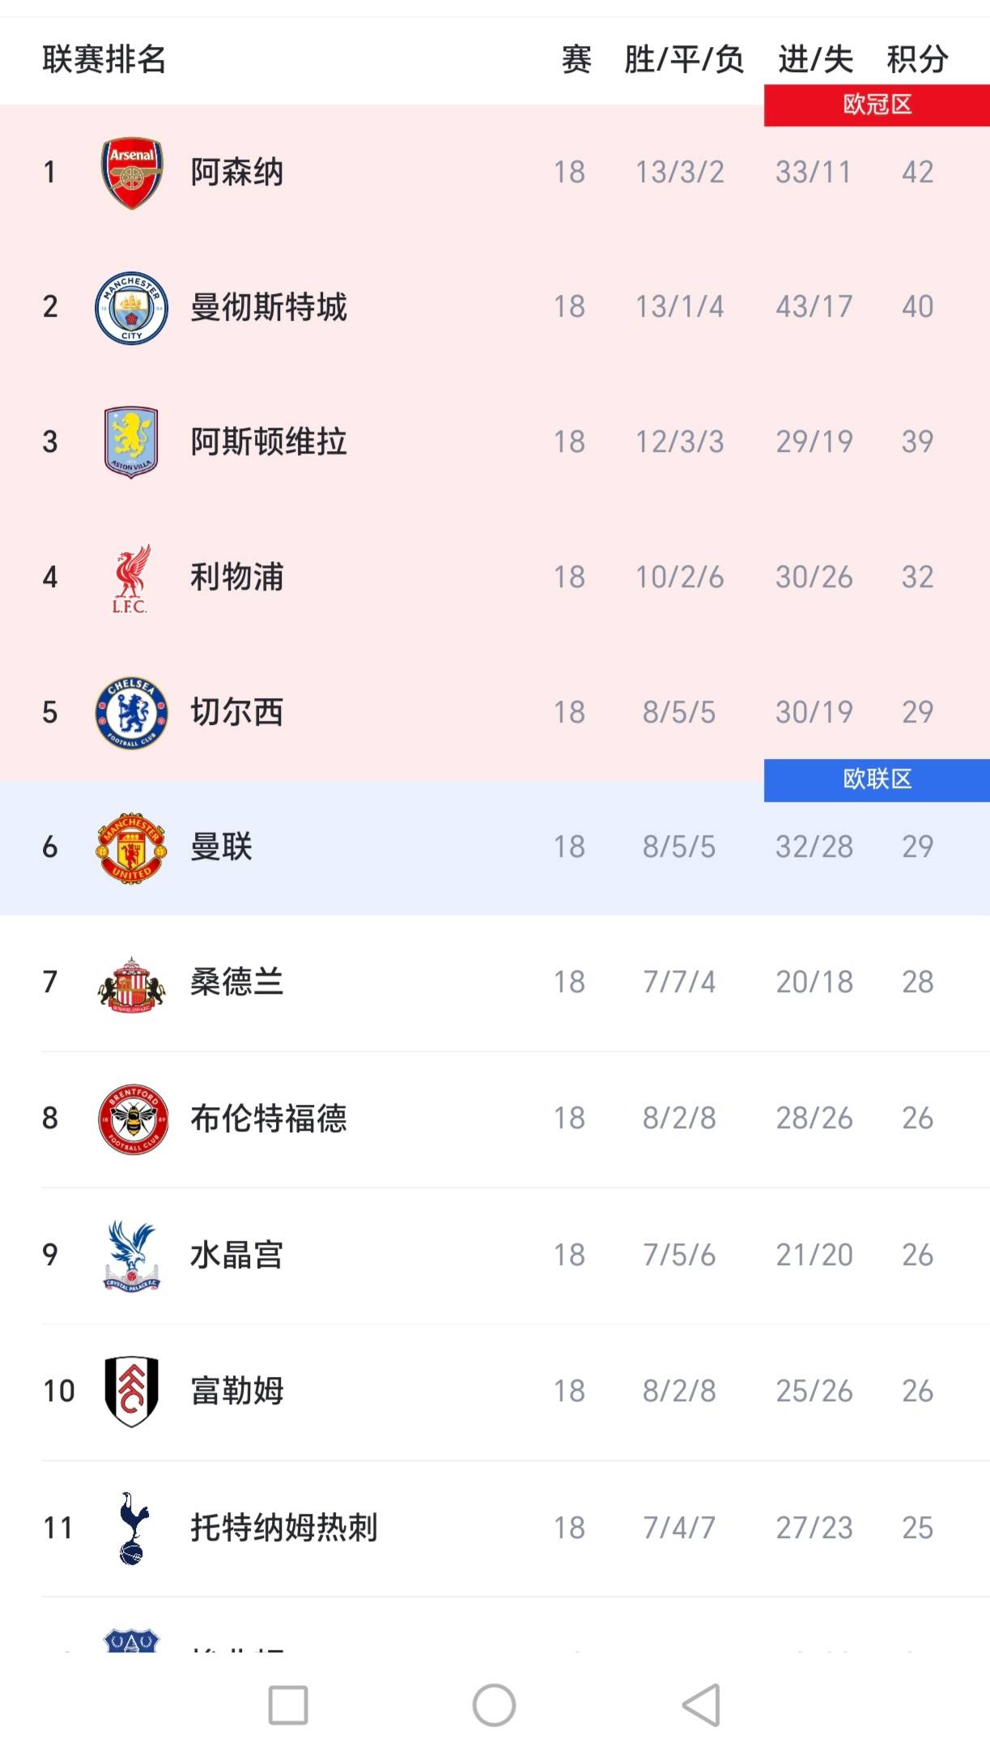Tap the Manchester United crest

pyautogui.click(x=132, y=848)
